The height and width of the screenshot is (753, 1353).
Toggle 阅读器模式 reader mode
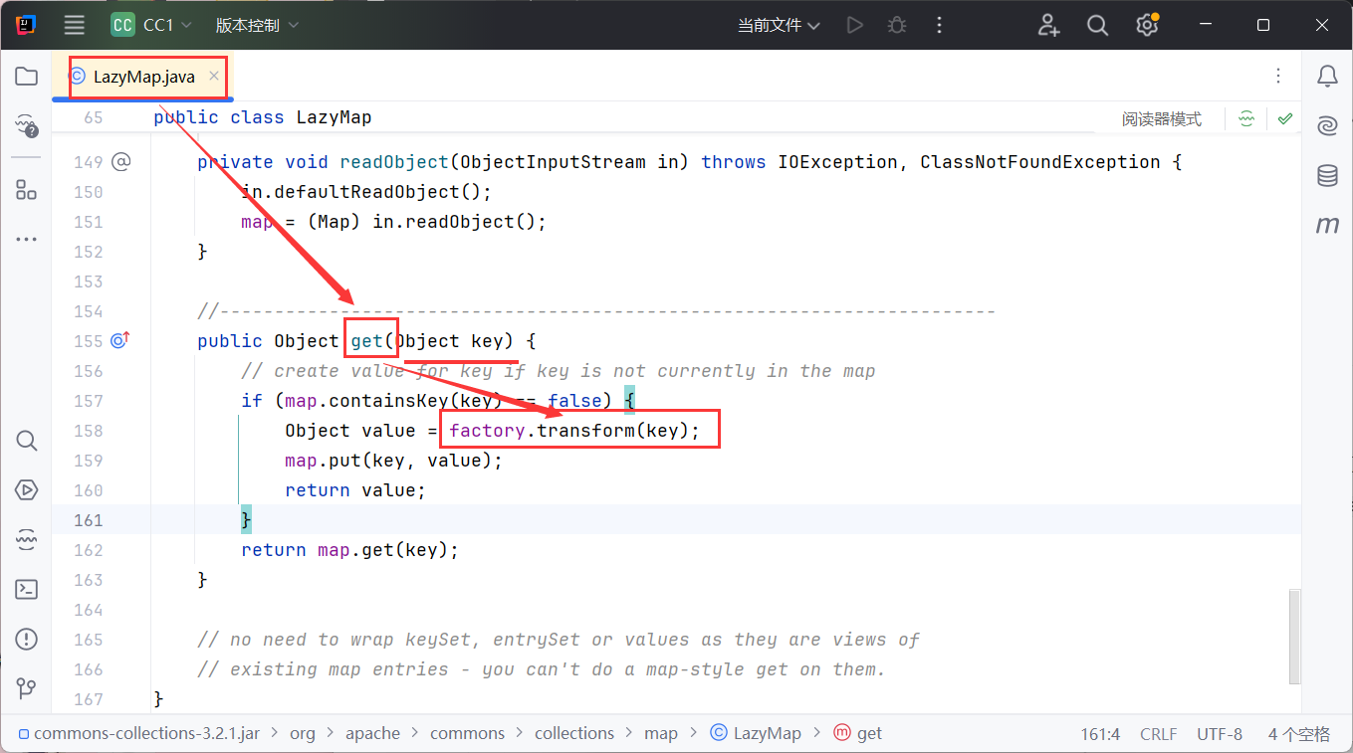click(1161, 119)
